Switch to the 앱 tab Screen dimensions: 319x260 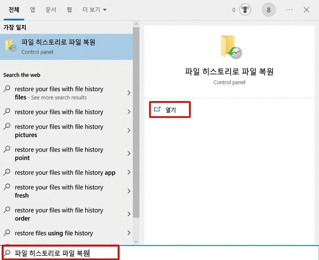click(x=32, y=10)
